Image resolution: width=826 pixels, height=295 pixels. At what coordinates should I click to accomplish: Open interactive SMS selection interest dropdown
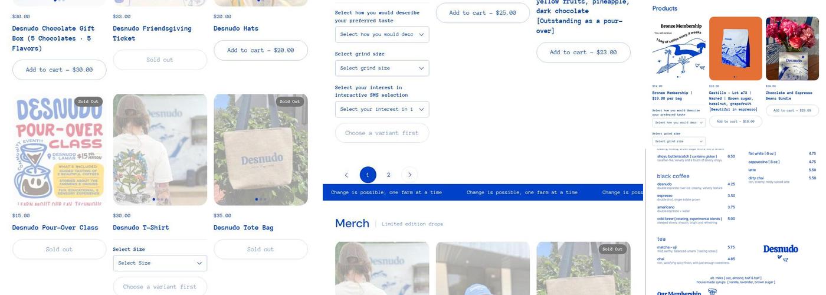coord(382,109)
